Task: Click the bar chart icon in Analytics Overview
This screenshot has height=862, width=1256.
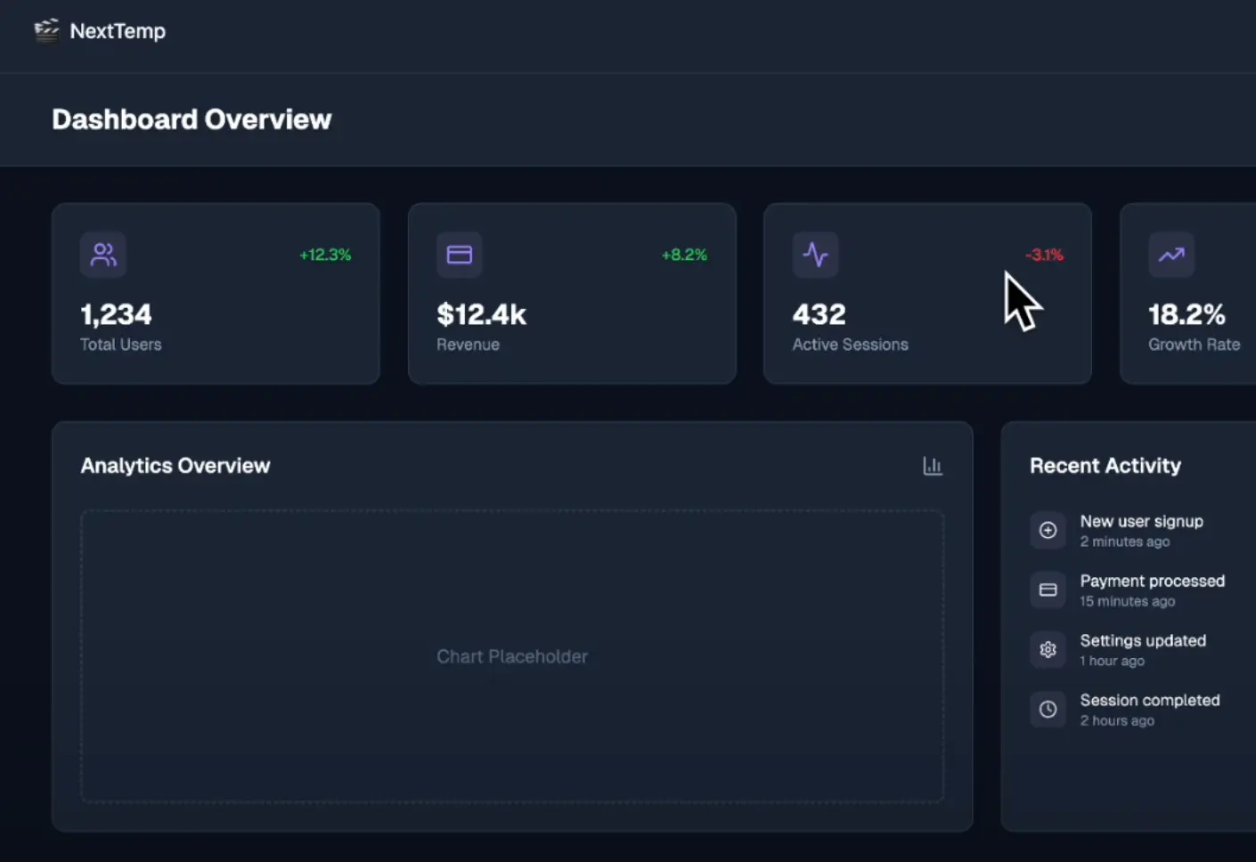Action: point(933,466)
